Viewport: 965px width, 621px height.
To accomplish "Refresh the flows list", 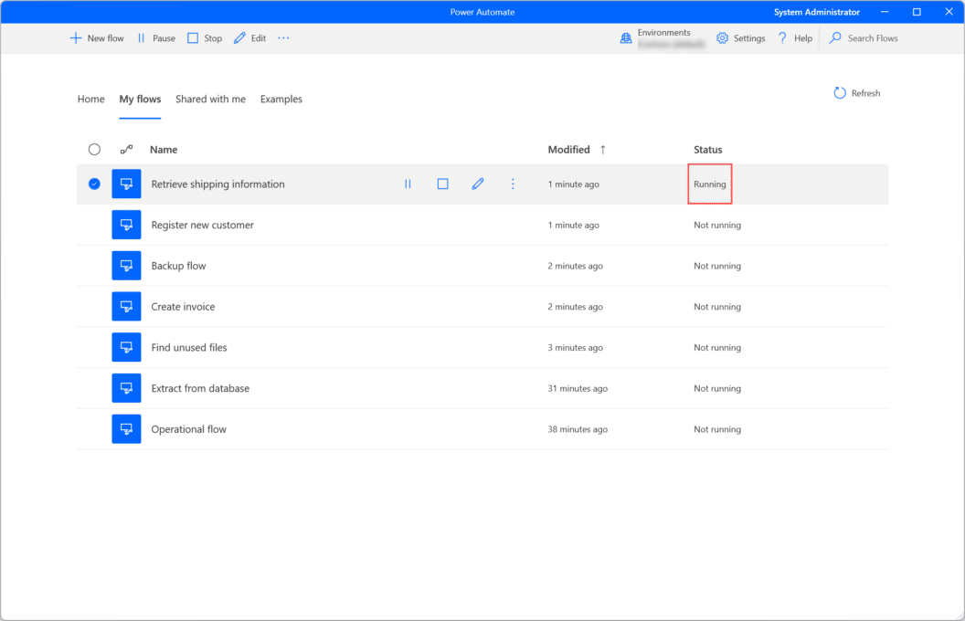I will point(857,93).
